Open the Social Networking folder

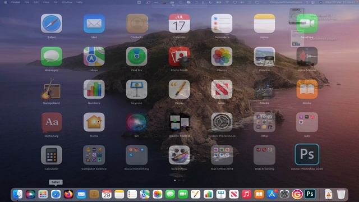[x=136, y=155]
